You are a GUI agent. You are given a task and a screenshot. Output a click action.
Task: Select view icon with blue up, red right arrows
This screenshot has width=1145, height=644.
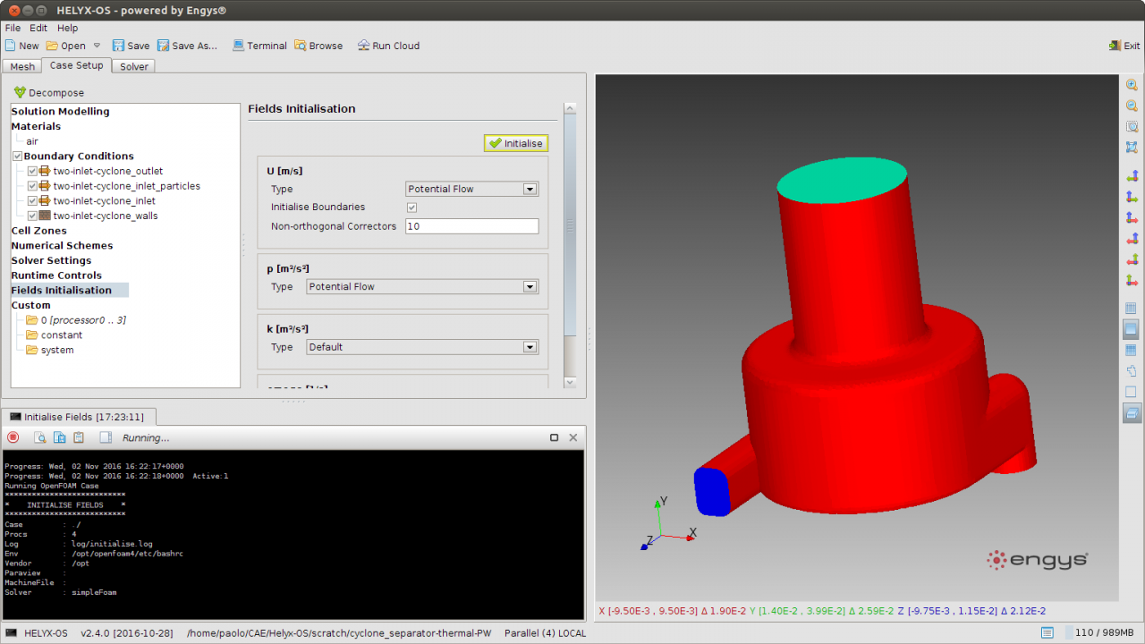coord(1132,217)
